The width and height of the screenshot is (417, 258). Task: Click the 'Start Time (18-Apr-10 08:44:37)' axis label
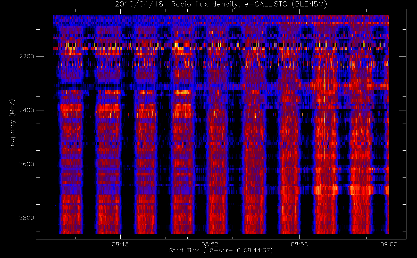[221, 251]
